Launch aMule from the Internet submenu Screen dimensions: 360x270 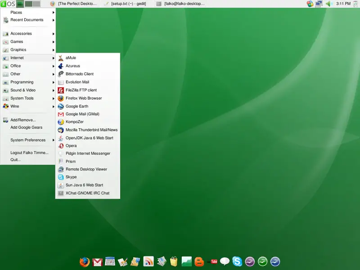[88, 58]
